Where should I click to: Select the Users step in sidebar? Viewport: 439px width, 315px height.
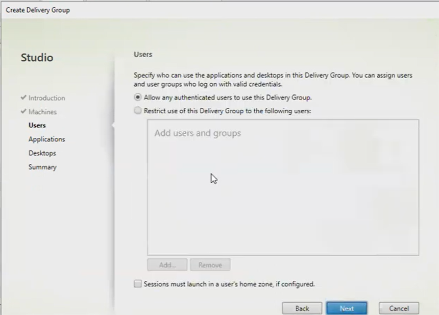(x=37, y=125)
